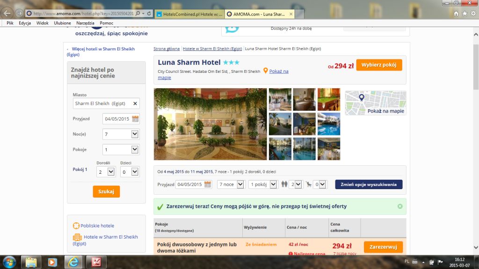Click the browser Back arrow button
The height and width of the screenshot is (269, 479).
[x=7, y=13]
